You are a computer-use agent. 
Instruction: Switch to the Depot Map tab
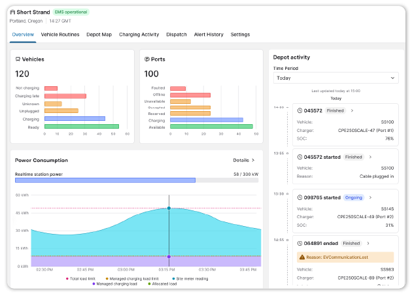pos(99,35)
